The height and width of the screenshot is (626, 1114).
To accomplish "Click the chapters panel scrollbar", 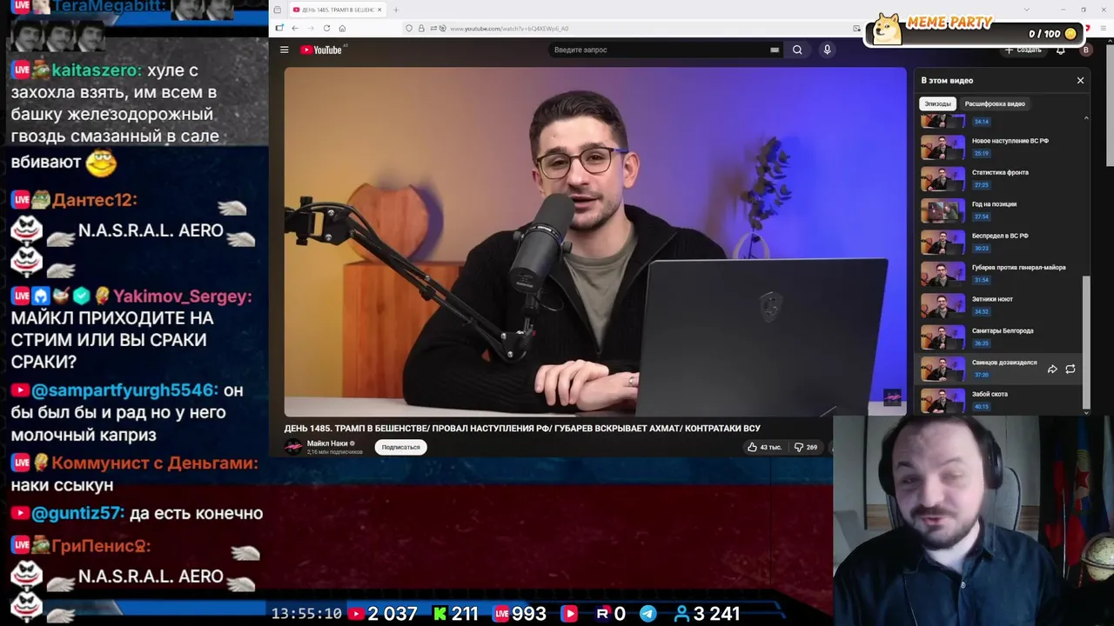I will click(x=1085, y=341).
